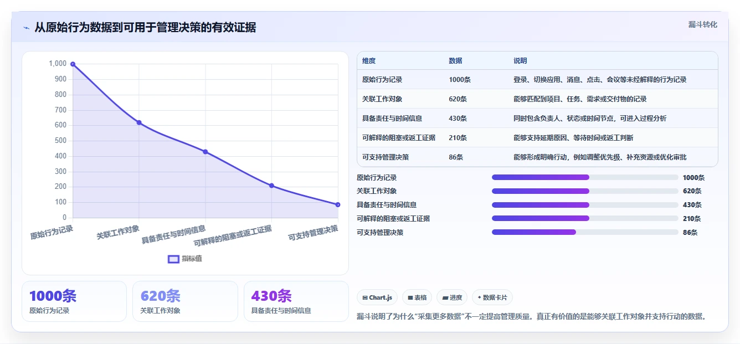Image resolution: width=740 pixels, height=344 pixels.
Task: Select the 进度 chip
Action: click(452, 297)
